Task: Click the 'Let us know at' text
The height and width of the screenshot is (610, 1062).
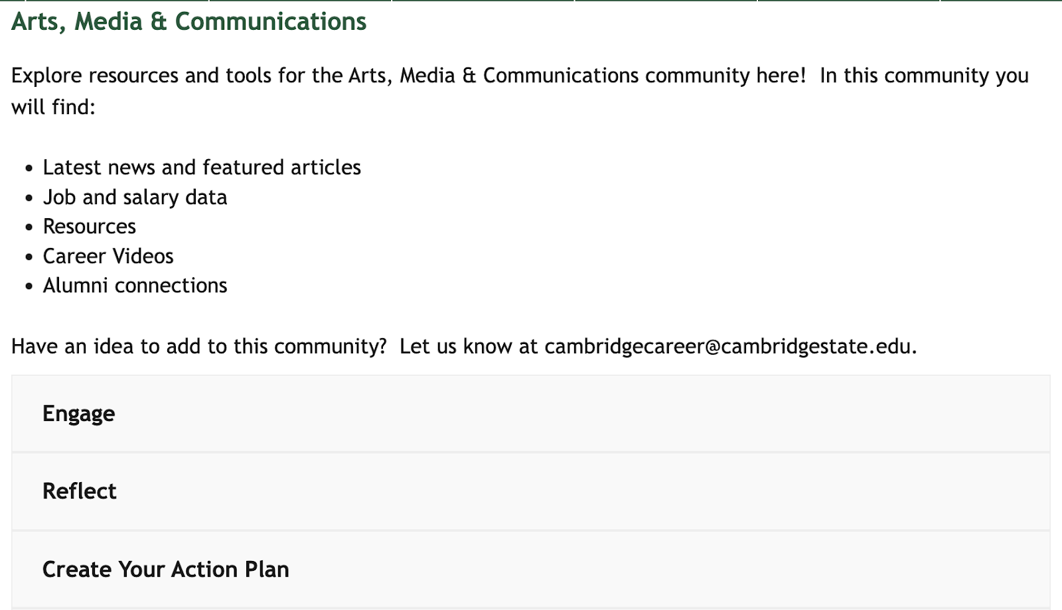Action: point(469,346)
